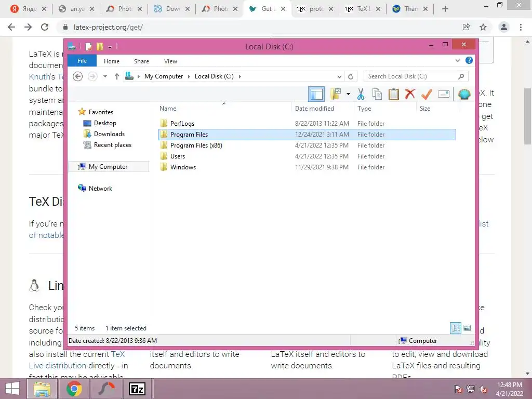Click the envelope E-mail toolbar icon
Image resolution: width=532 pixels, height=399 pixels.
point(444,94)
